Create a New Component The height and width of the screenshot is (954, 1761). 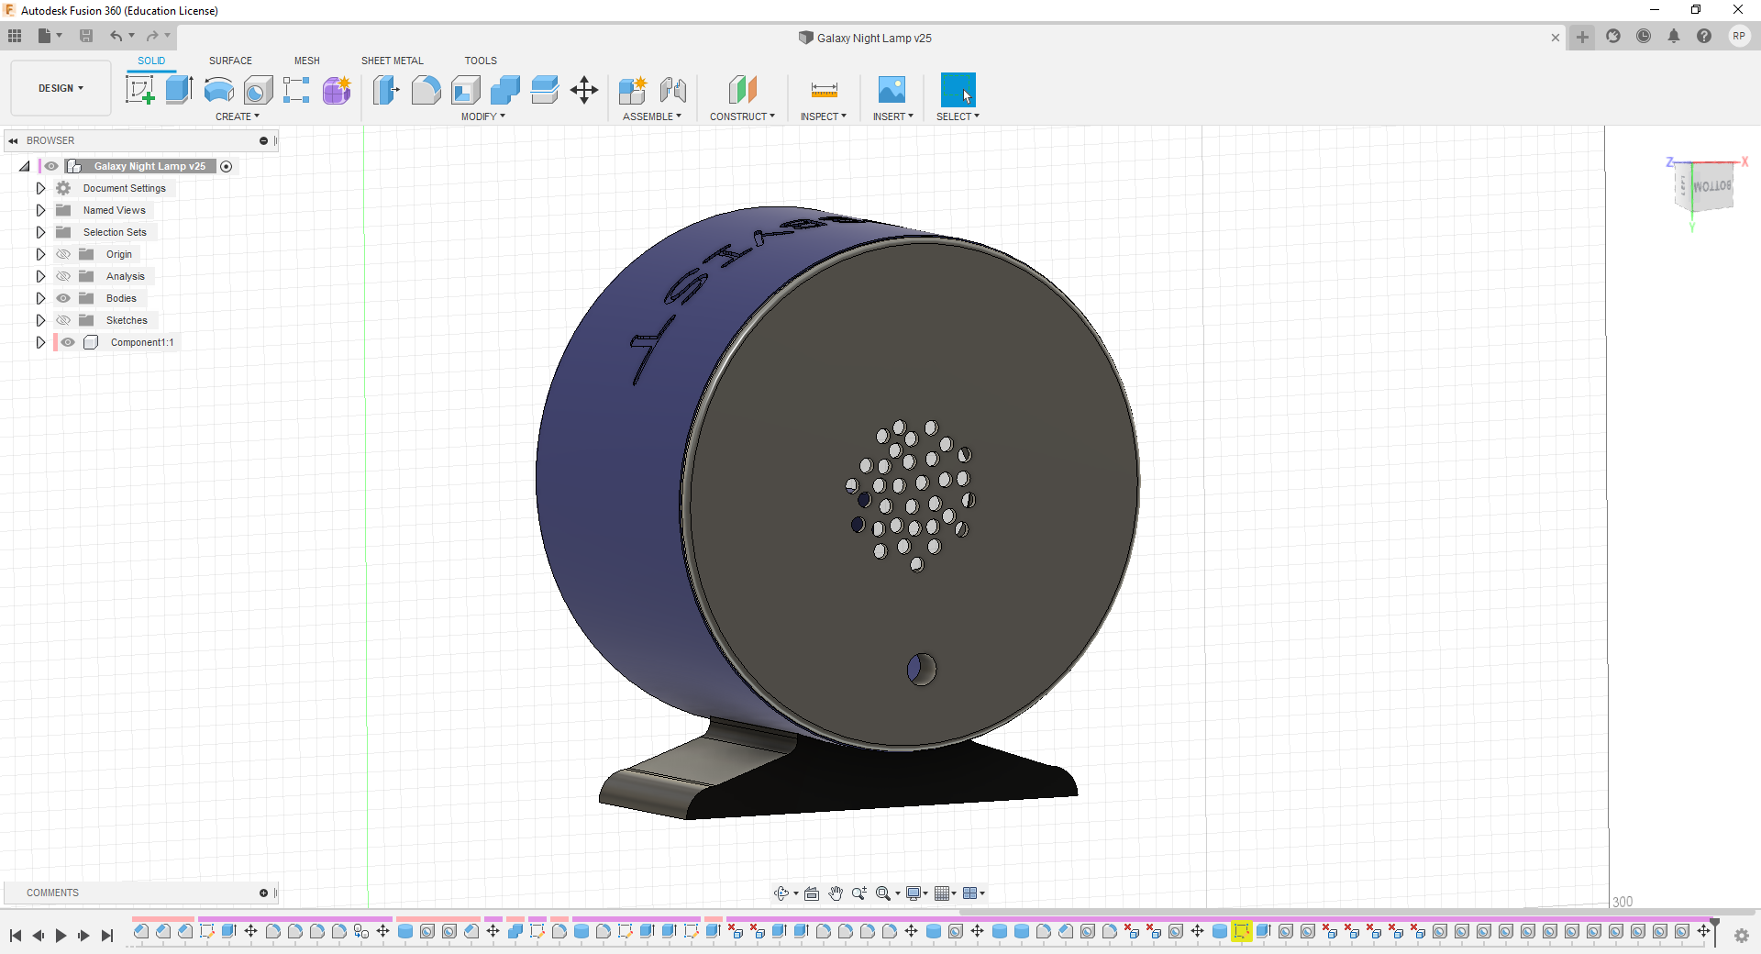point(633,90)
